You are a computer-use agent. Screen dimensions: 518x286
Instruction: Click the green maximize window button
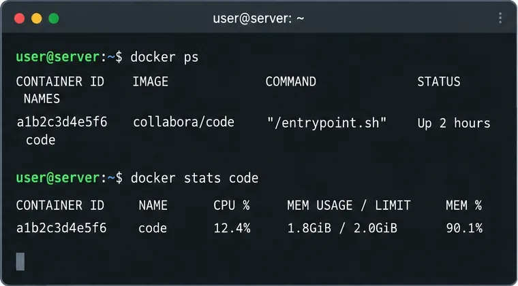pyautogui.click(x=54, y=18)
